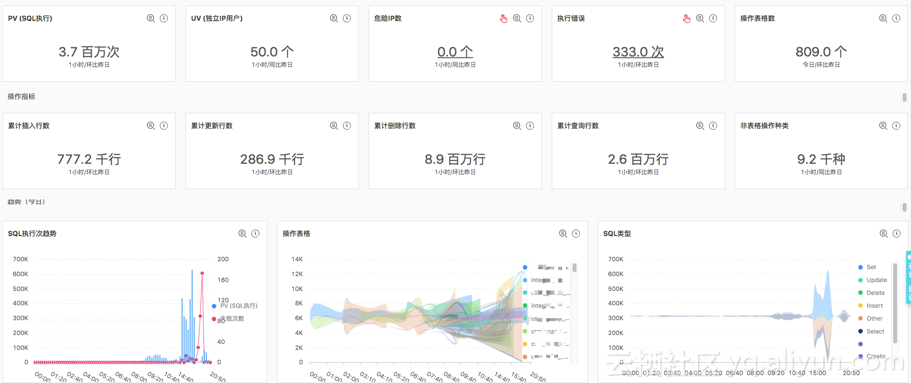Click the 777.2 千行 inserted rows value
The width and height of the screenshot is (911, 383).
89,159
